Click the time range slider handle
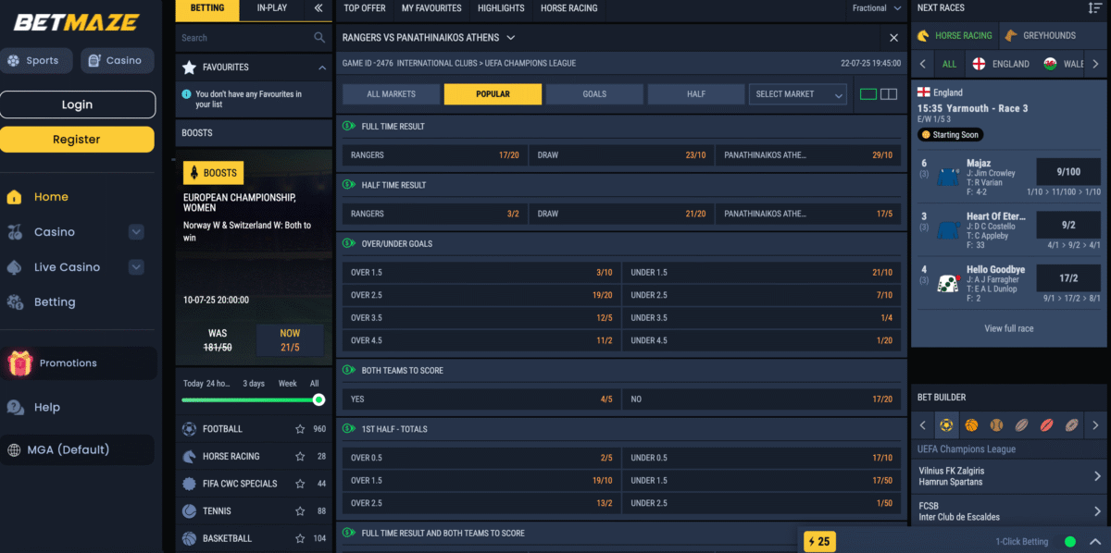Image resolution: width=1111 pixels, height=553 pixels. [x=318, y=400]
